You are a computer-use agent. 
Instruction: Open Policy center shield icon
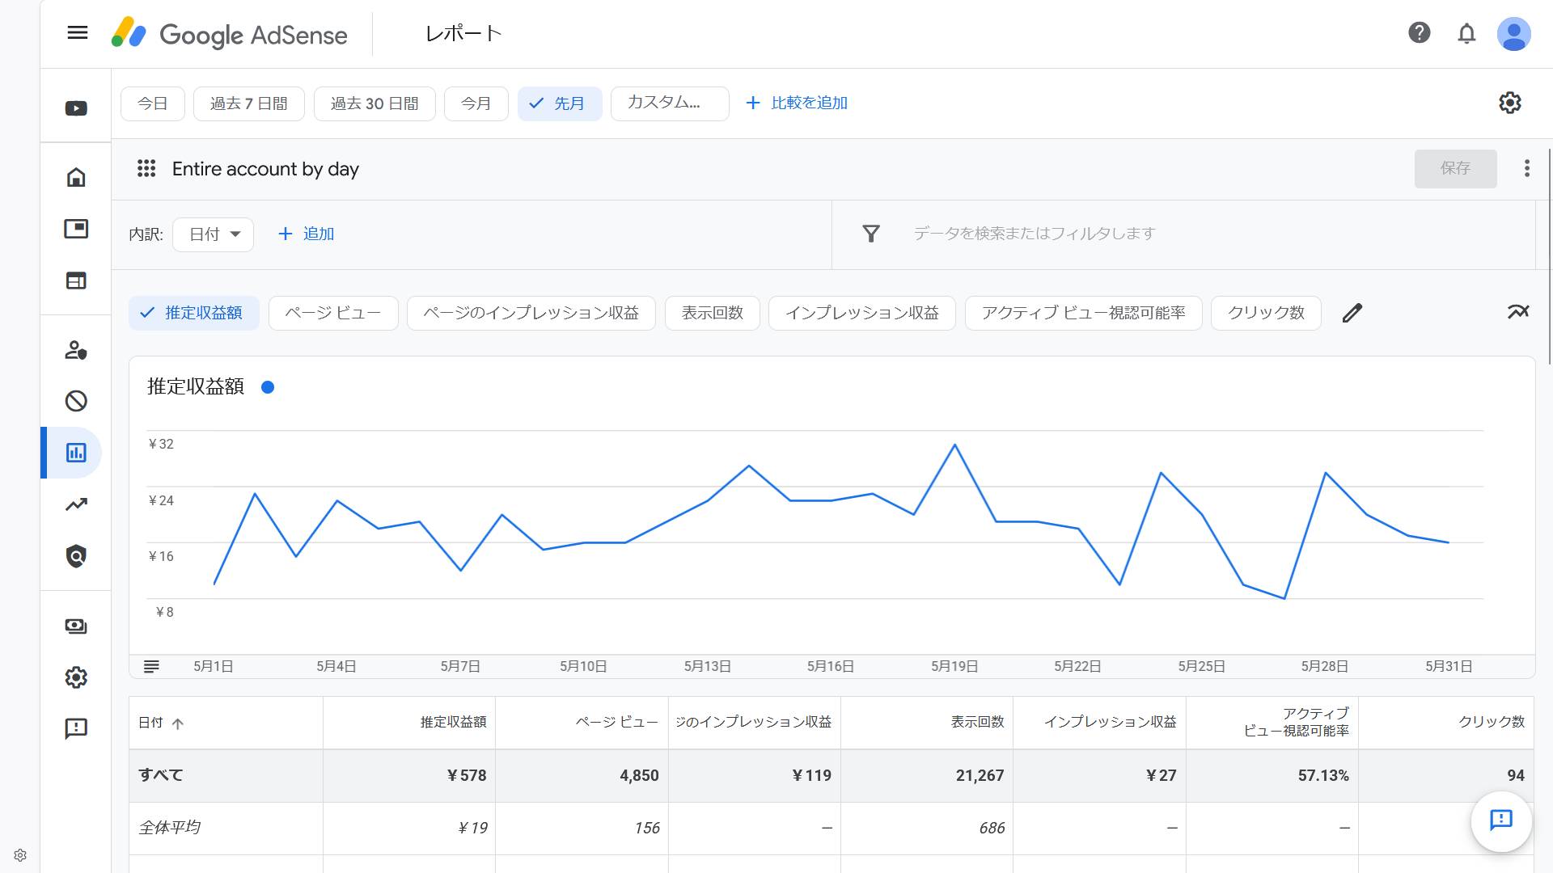tap(76, 556)
